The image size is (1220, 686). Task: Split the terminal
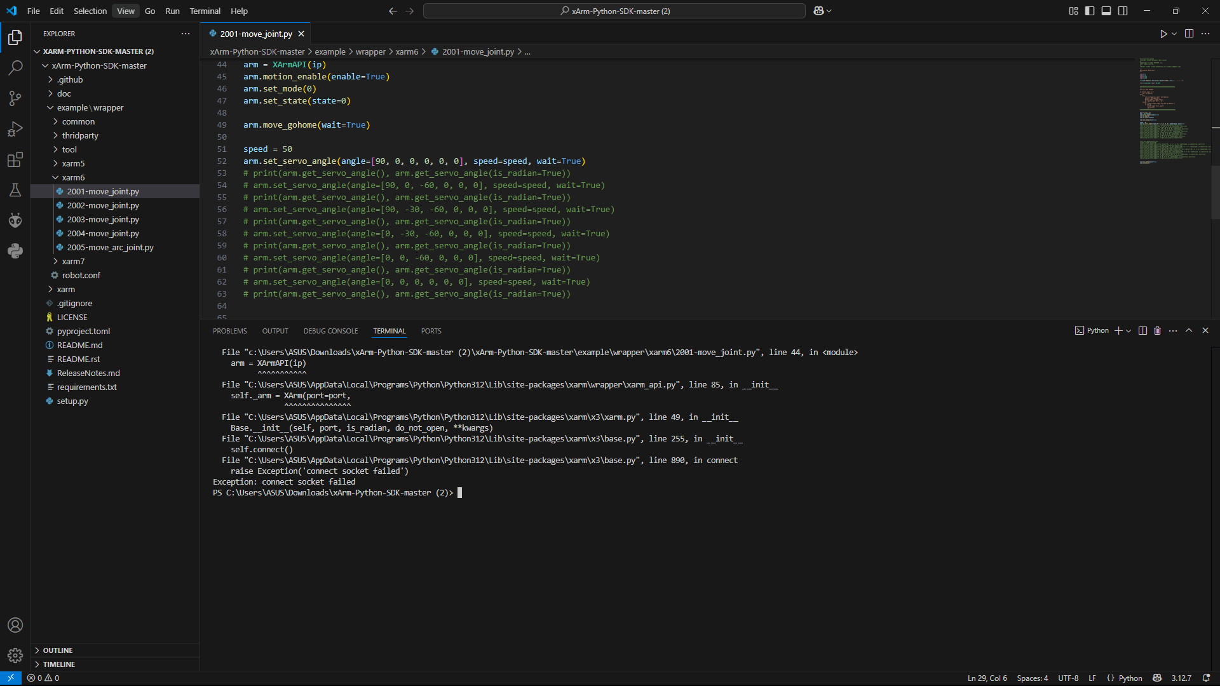point(1142,330)
